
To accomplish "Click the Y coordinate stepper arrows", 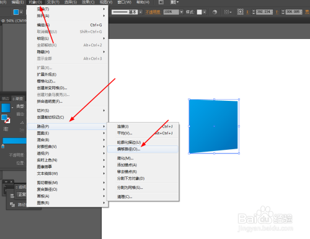I will [283, 12].
